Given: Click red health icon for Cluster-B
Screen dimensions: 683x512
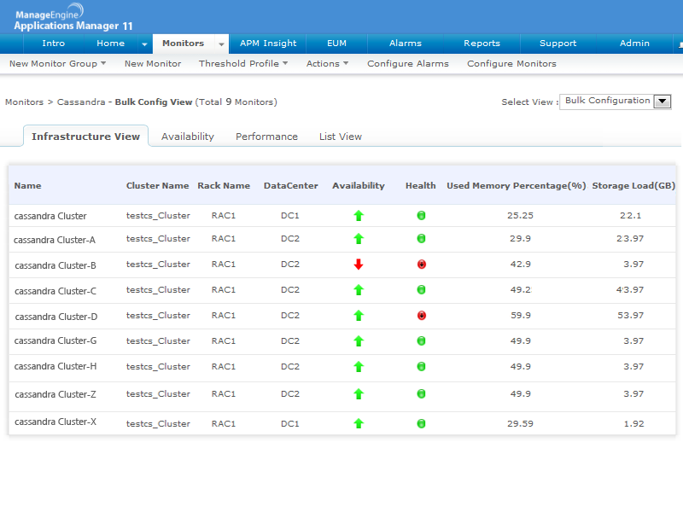Looking at the screenshot, I should coord(421,265).
